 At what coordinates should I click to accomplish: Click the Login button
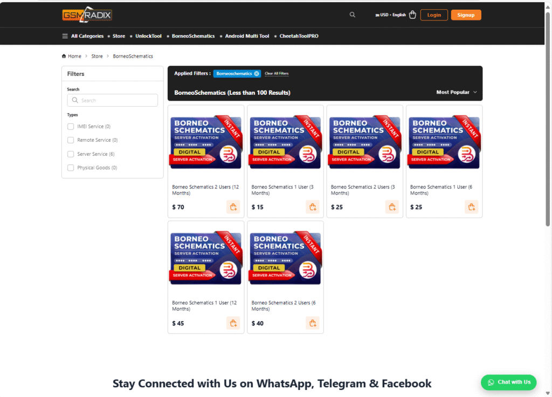(x=434, y=15)
